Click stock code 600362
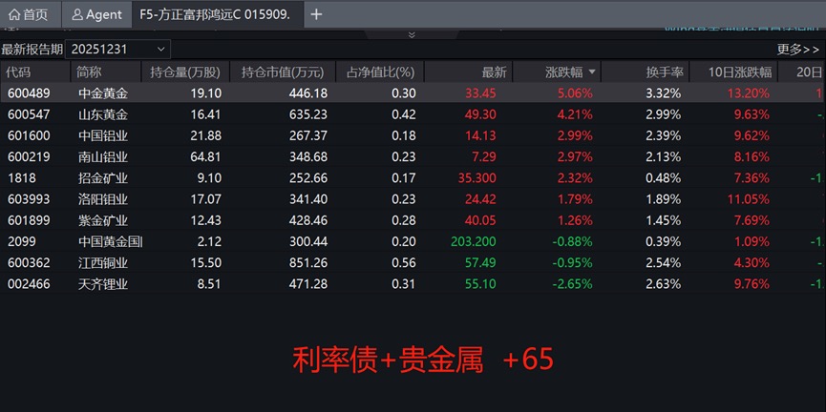The width and height of the screenshot is (826, 412). pyautogui.click(x=29, y=263)
